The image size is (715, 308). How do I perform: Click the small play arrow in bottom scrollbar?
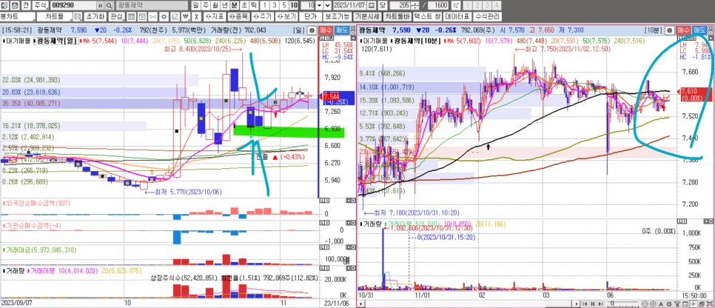click(577, 304)
